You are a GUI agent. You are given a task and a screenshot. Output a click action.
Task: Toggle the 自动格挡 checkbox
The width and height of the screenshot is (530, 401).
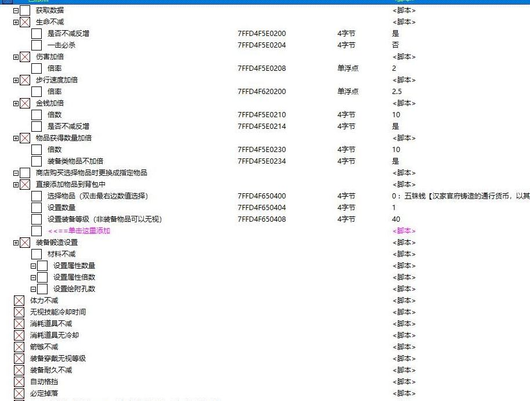tap(19, 382)
